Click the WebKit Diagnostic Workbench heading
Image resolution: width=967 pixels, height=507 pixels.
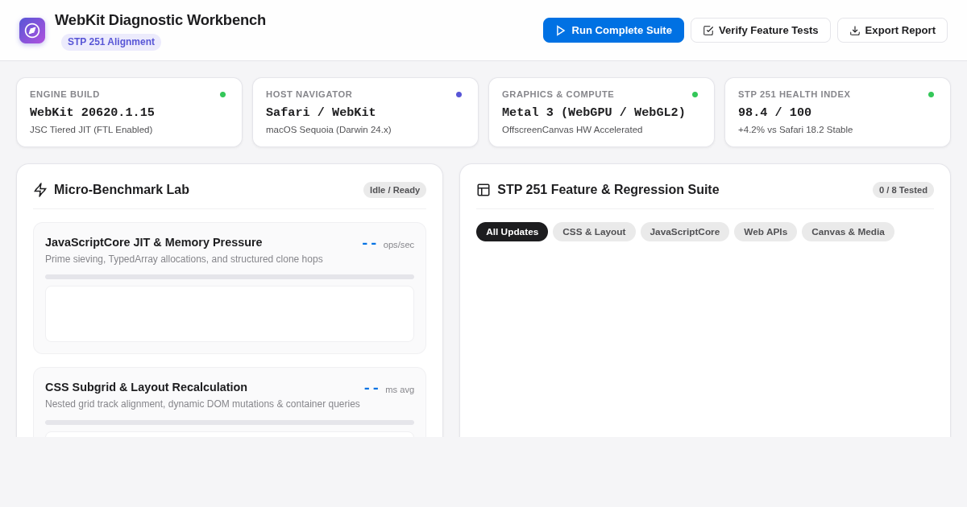click(x=160, y=20)
